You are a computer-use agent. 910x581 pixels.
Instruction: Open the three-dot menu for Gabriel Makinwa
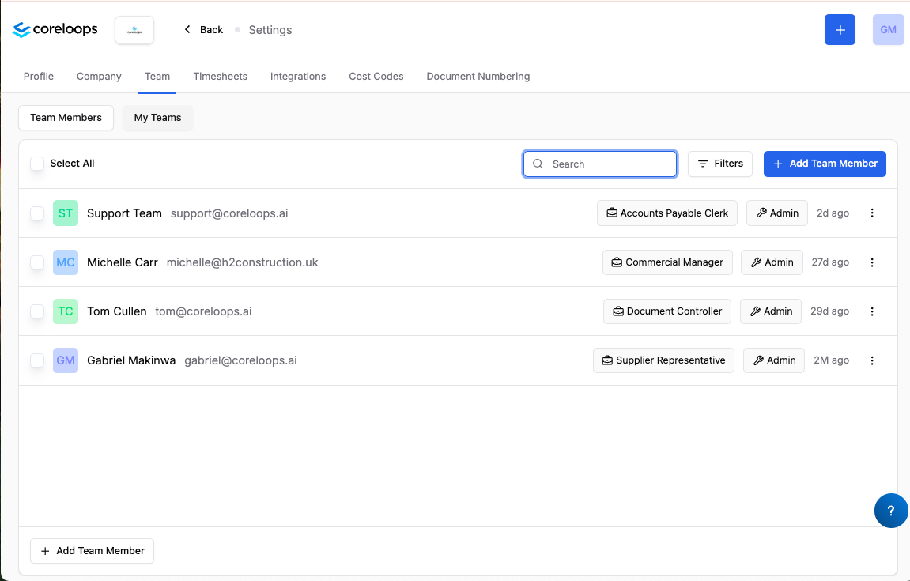pyautogui.click(x=872, y=360)
